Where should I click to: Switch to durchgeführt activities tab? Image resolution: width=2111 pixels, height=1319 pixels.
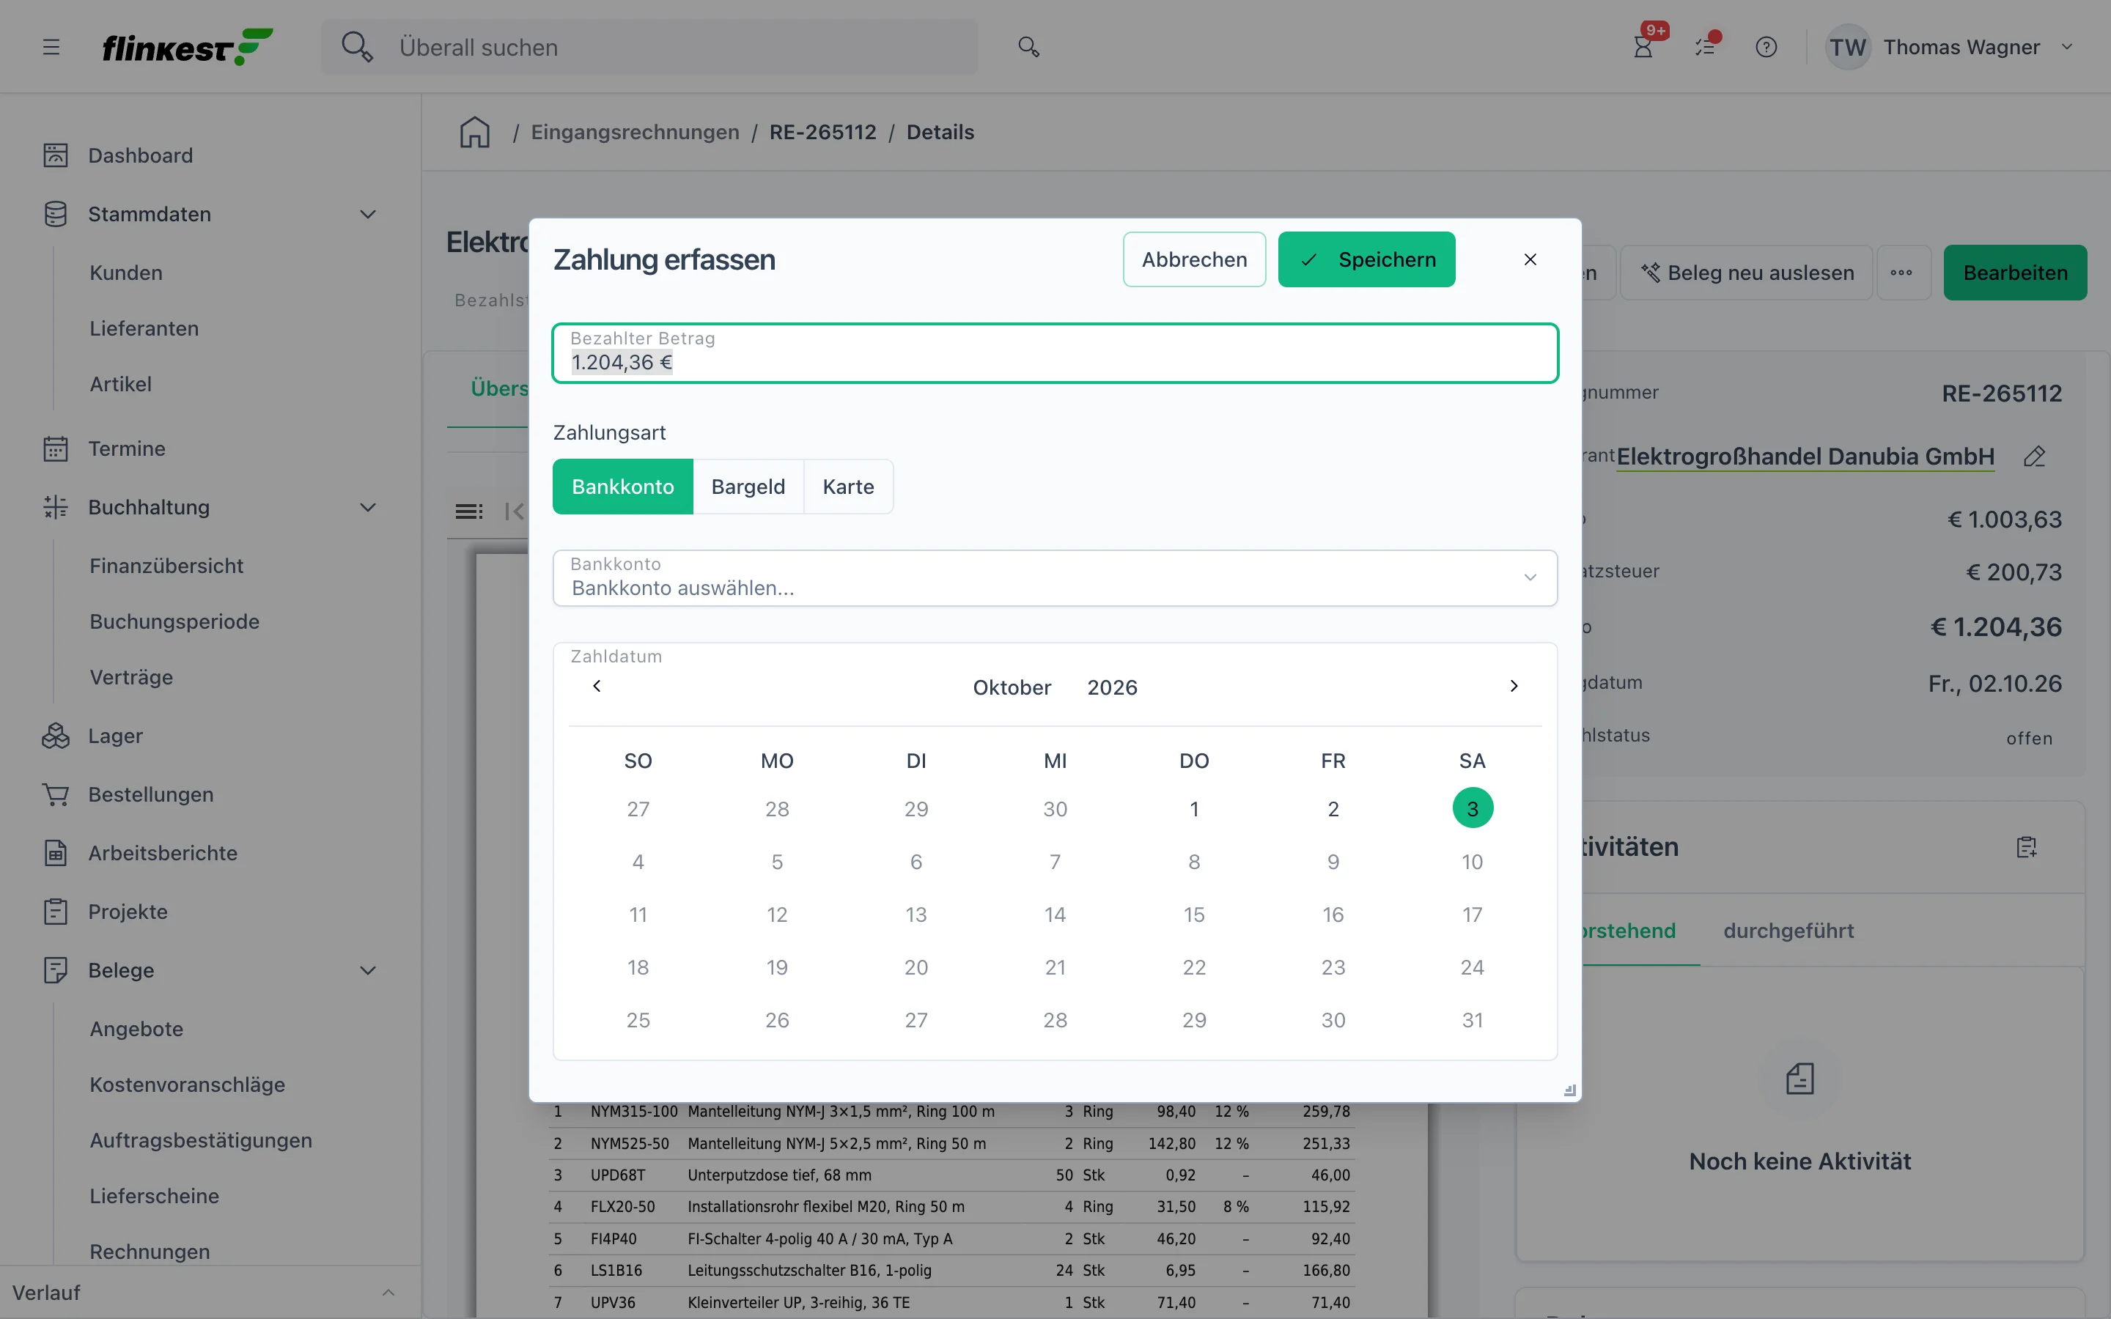(x=1788, y=931)
